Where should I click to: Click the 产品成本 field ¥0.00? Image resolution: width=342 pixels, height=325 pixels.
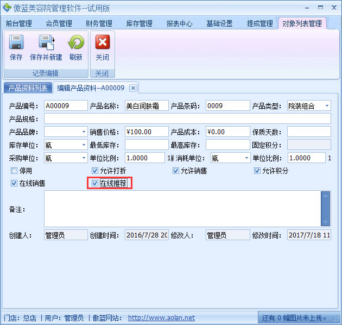227,132
